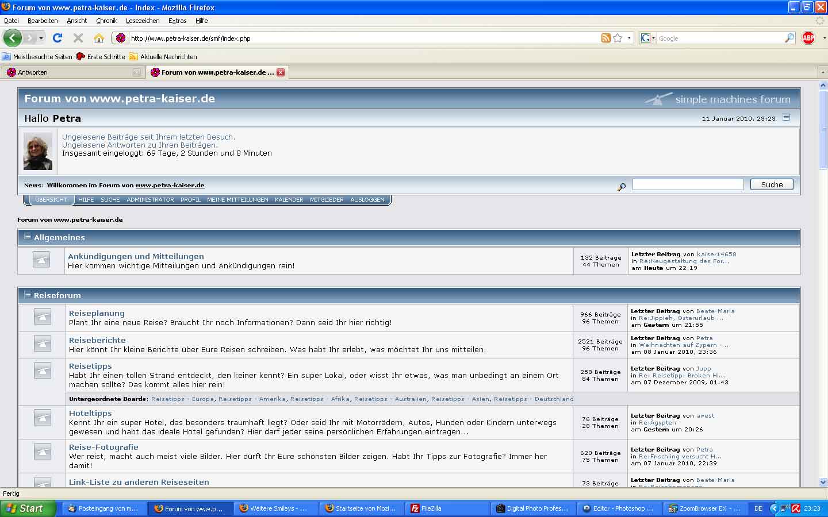Image resolution: width=828 pixels, height=517 pixels.
Task: Click the forum search magnifier icon
Action: click(x=621, y=187)
